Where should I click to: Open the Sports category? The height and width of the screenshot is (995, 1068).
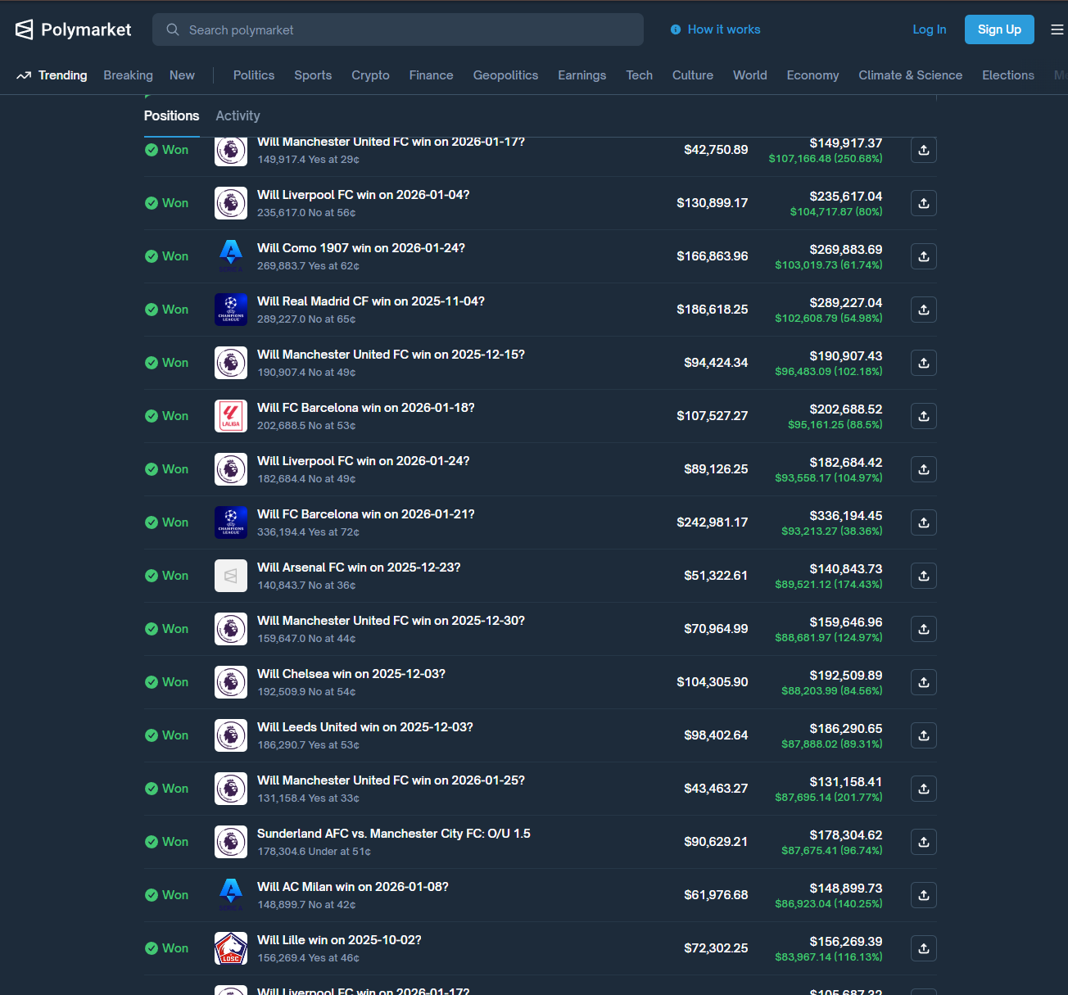313,75
